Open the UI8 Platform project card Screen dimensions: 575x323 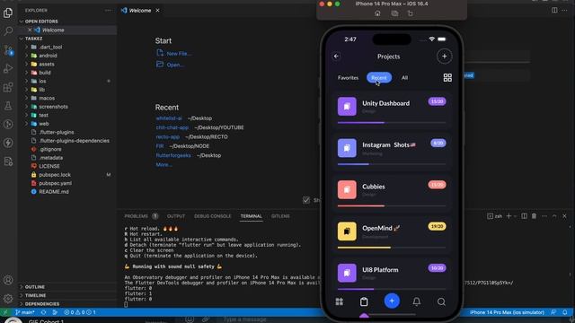click(x=392, y=274)
